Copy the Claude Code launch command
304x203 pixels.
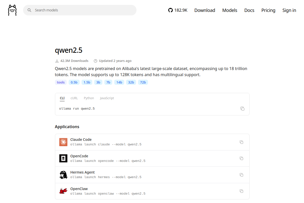[241, 142]
